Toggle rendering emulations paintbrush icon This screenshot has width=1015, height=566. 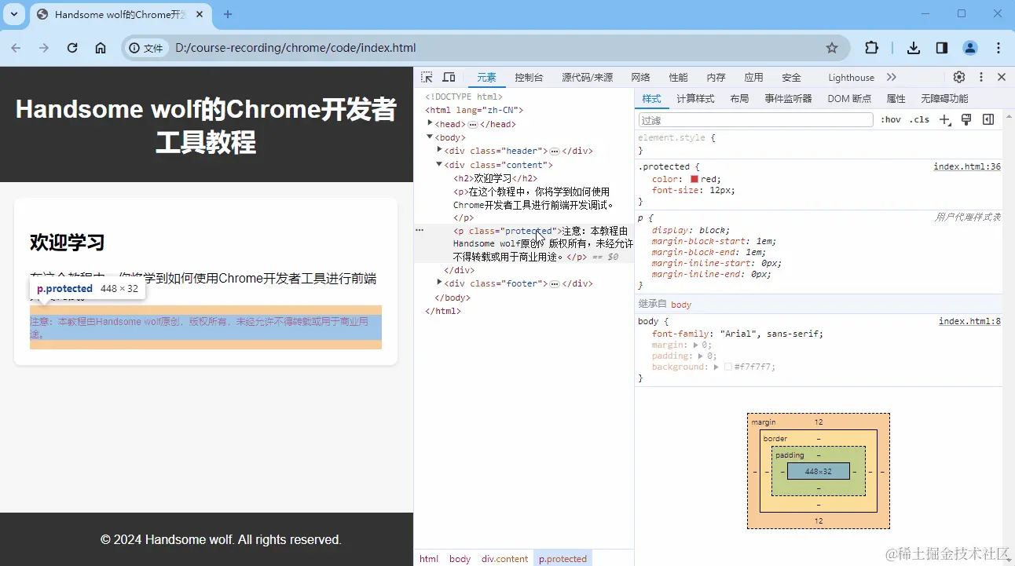(966, 119)
